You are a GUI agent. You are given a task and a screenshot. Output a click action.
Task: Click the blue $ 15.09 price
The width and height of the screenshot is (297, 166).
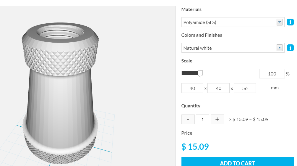[x=195, y=146]
